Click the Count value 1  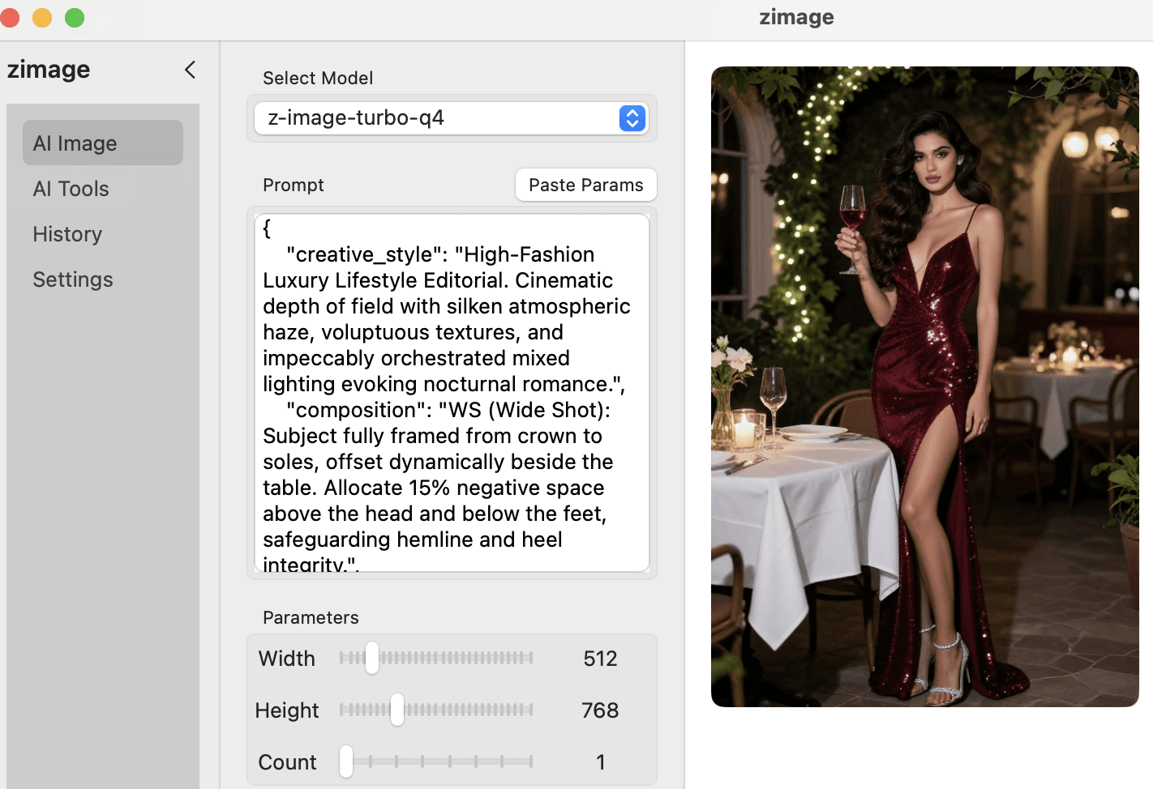[600, 762]
